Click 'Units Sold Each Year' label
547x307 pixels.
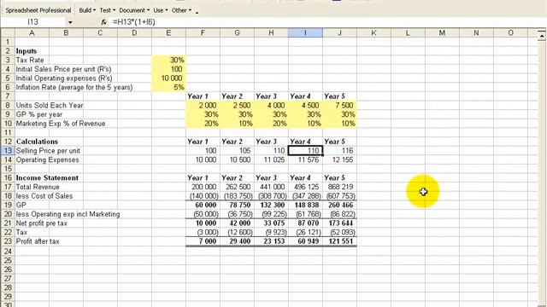pyautogui.click(x=50, y=105)
